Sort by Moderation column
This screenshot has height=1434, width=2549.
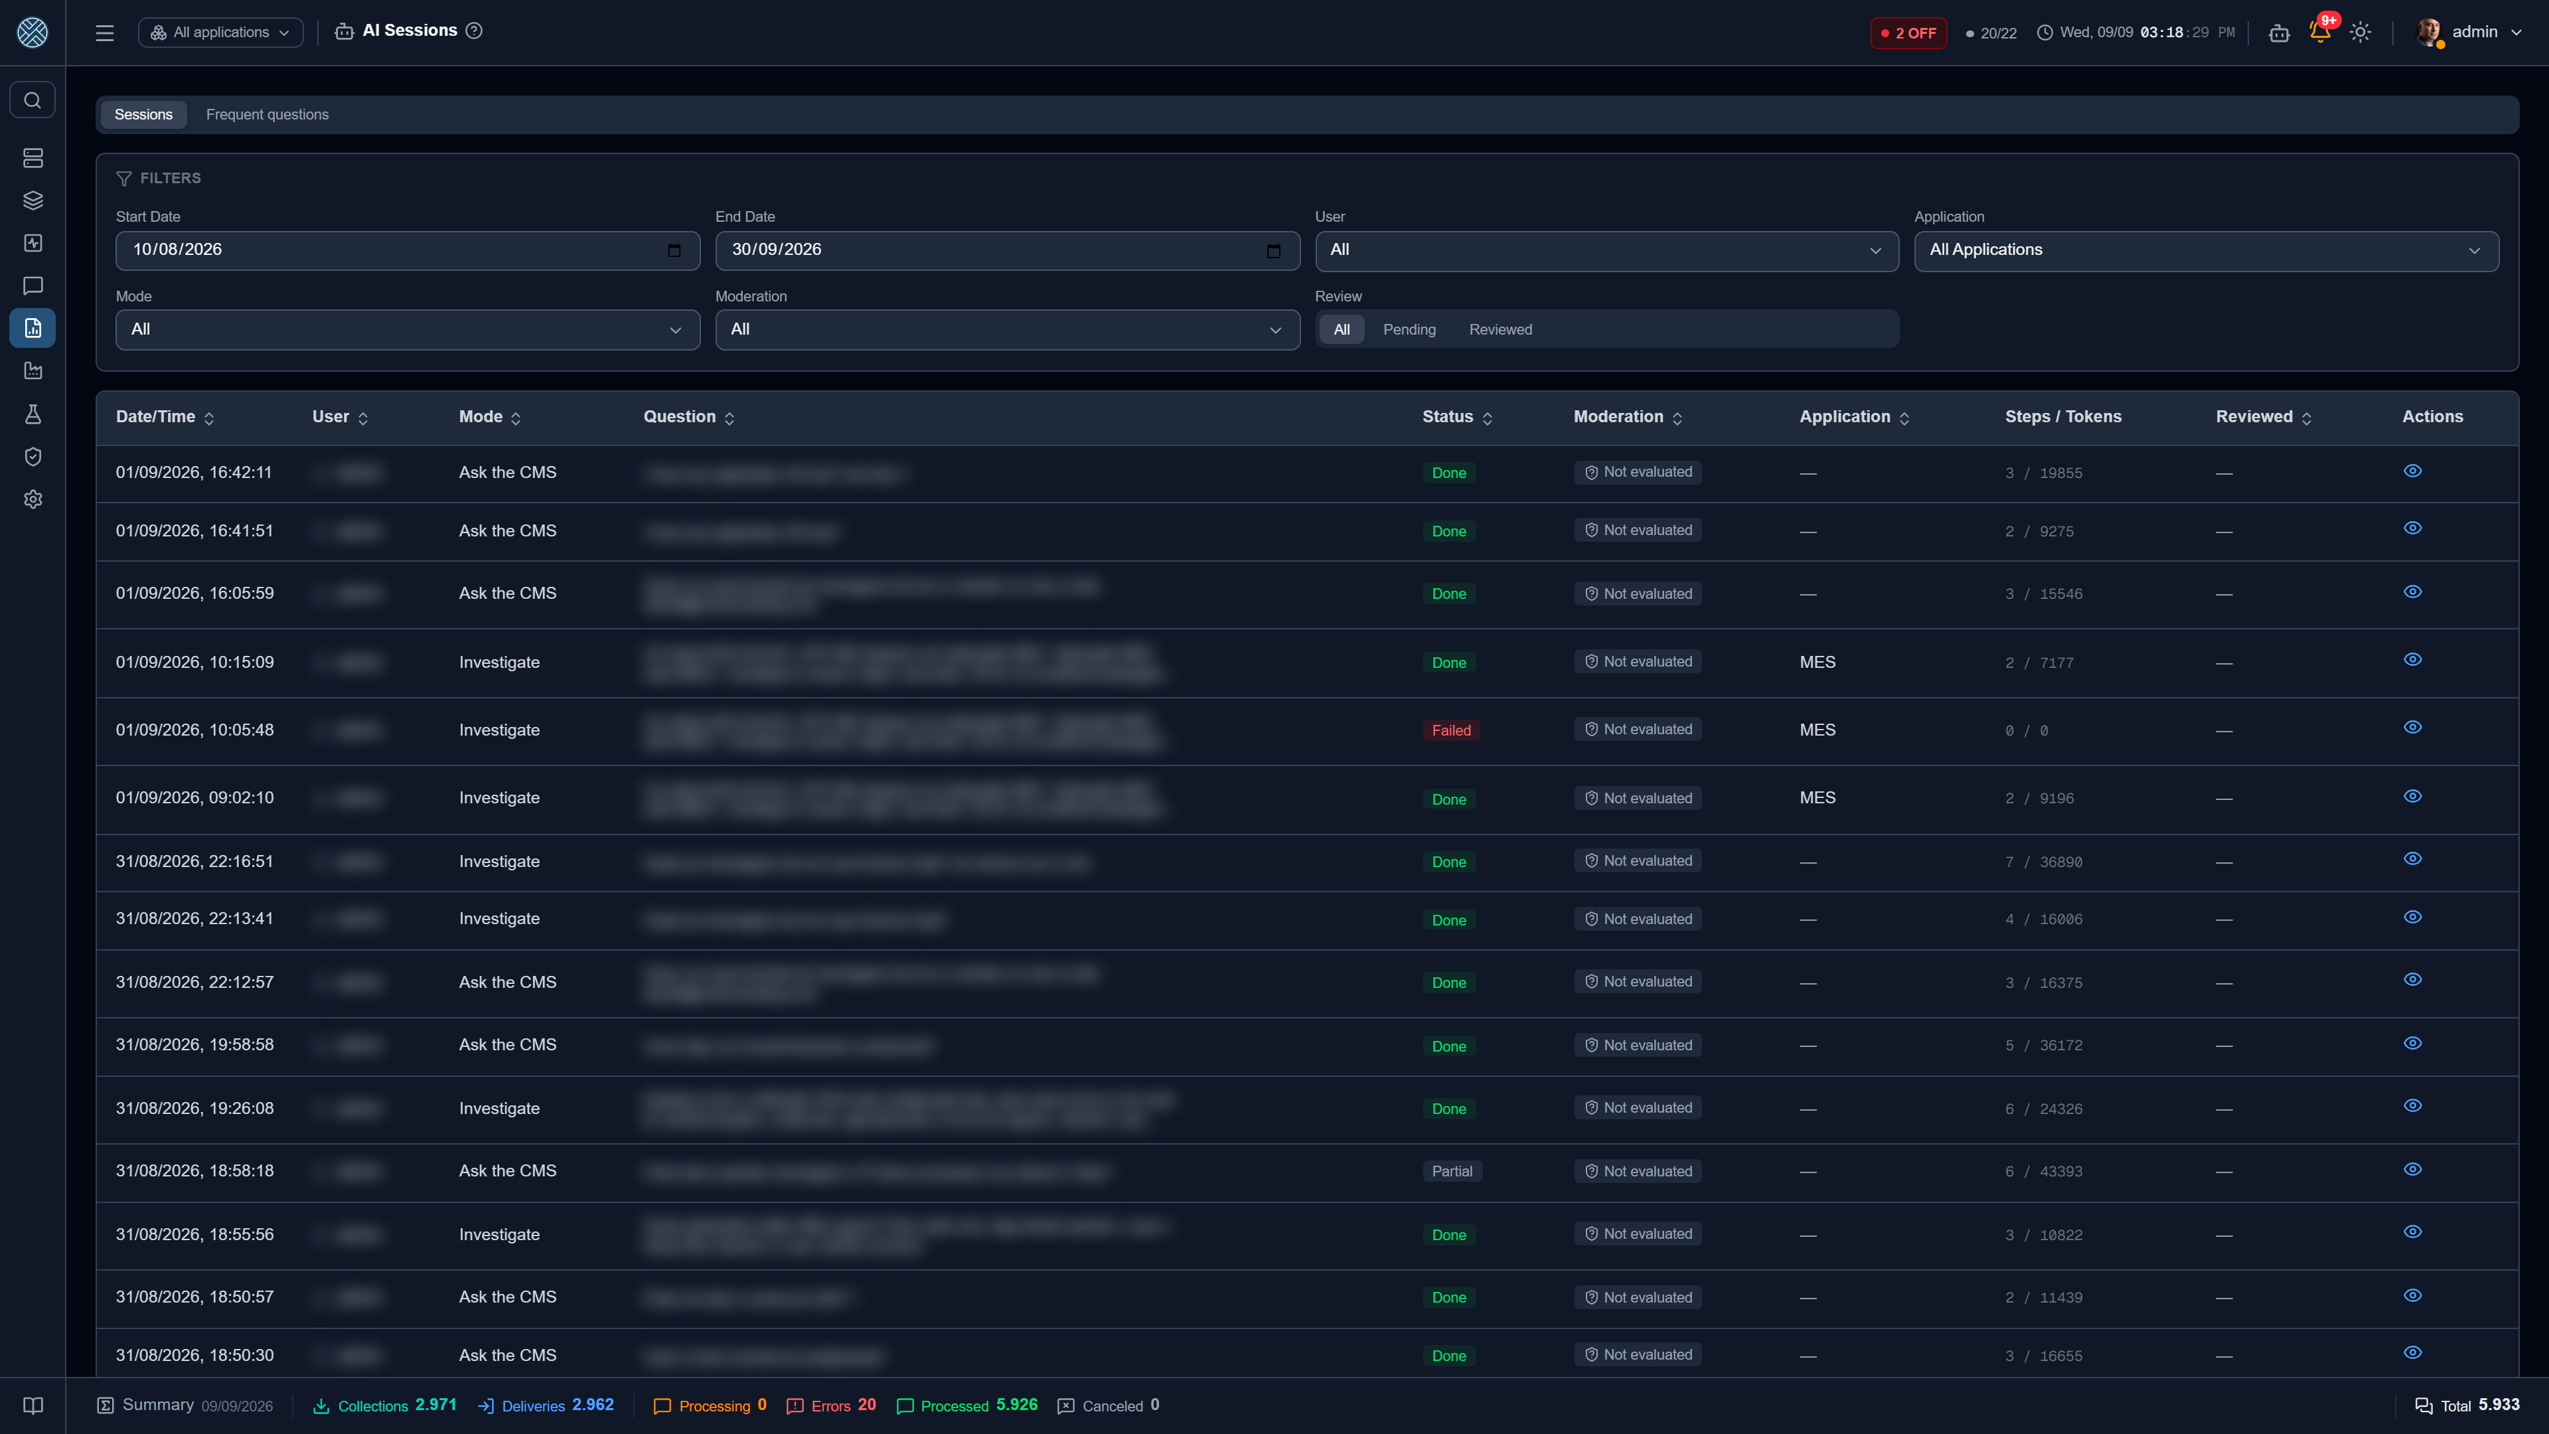[1628, 417]
